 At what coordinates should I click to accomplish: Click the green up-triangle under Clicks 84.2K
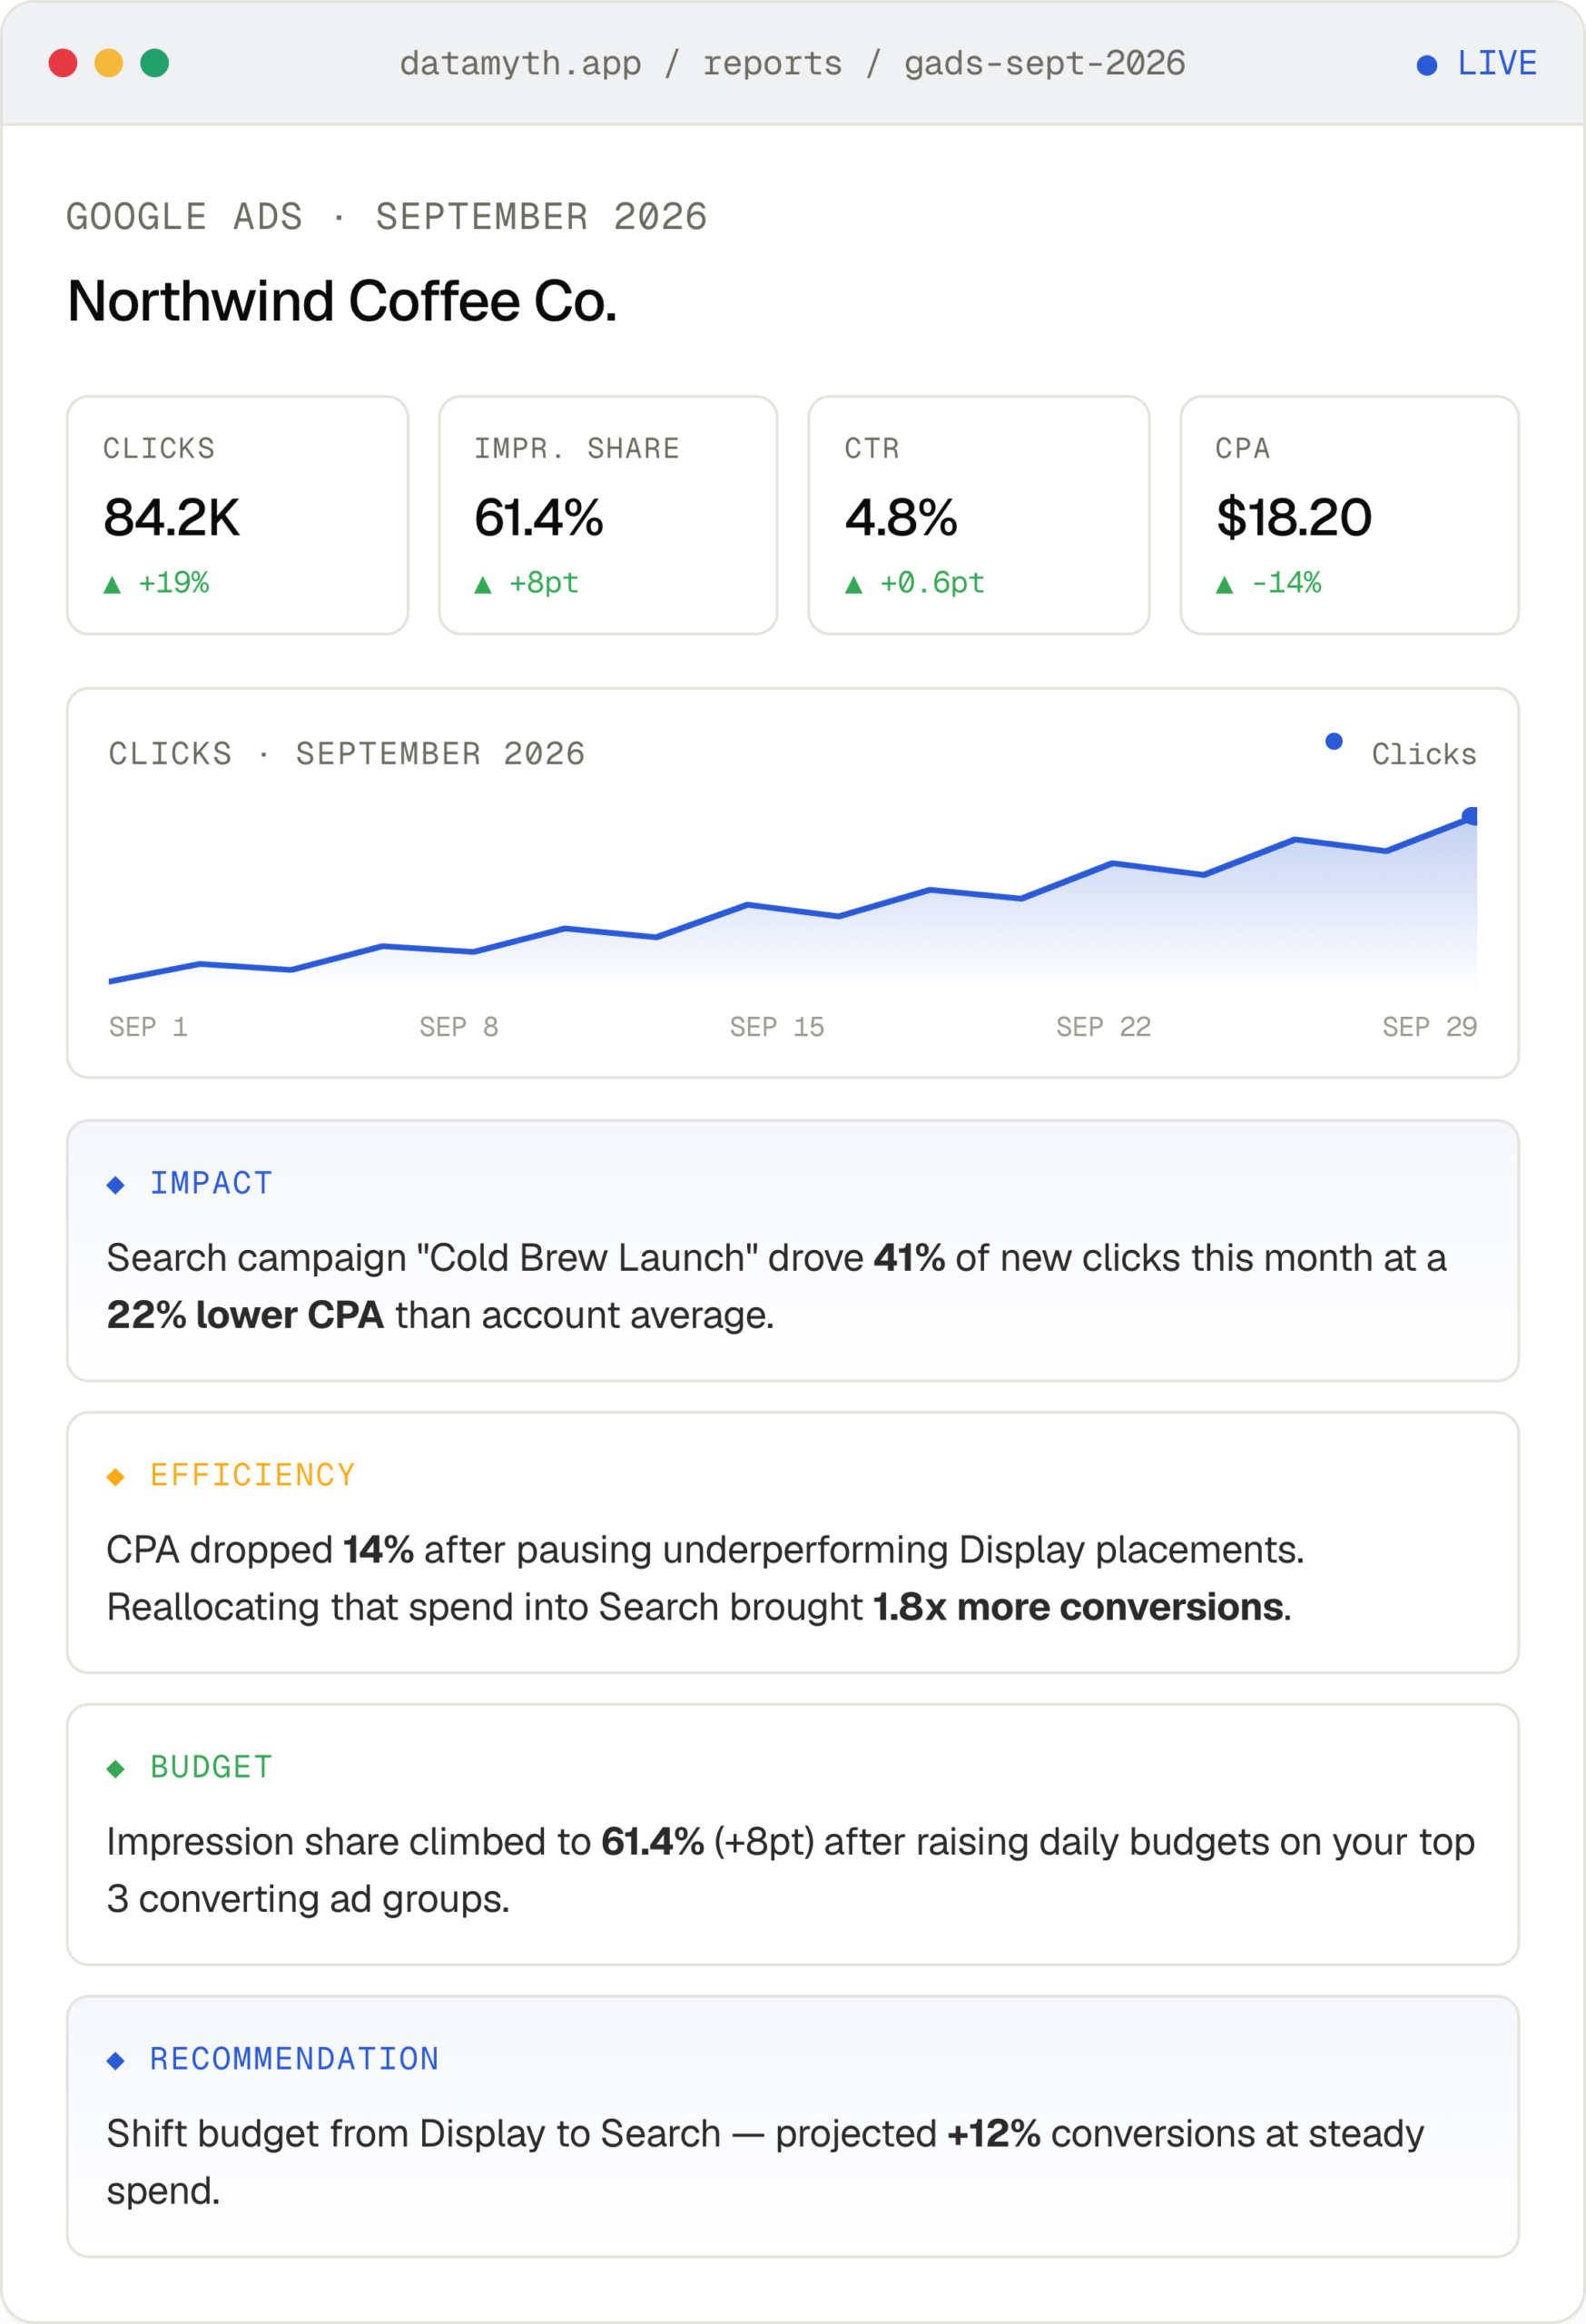pos(112,585)
